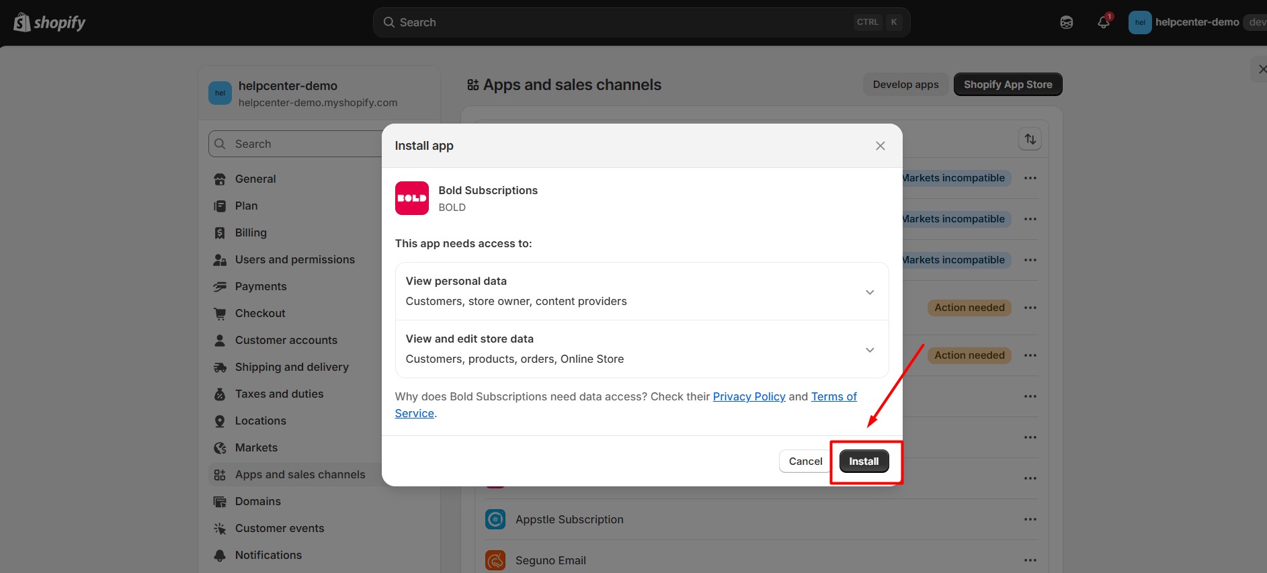This screenshot has width=1267, height=573.
Task: Click the Payments sidebar icon
Action: coord(220,286)
